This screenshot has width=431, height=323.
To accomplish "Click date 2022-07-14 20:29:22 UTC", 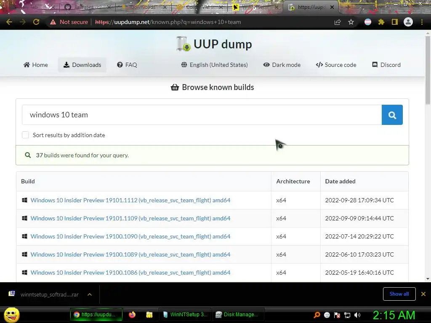I will (359, 236).
